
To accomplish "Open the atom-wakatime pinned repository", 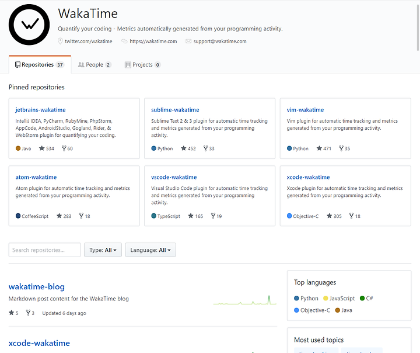I will coord(36,177).
